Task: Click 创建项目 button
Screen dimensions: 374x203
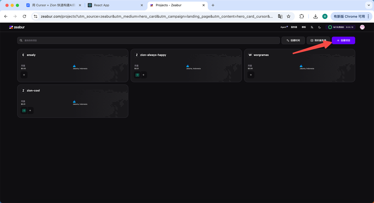Action: coord(344,40)
